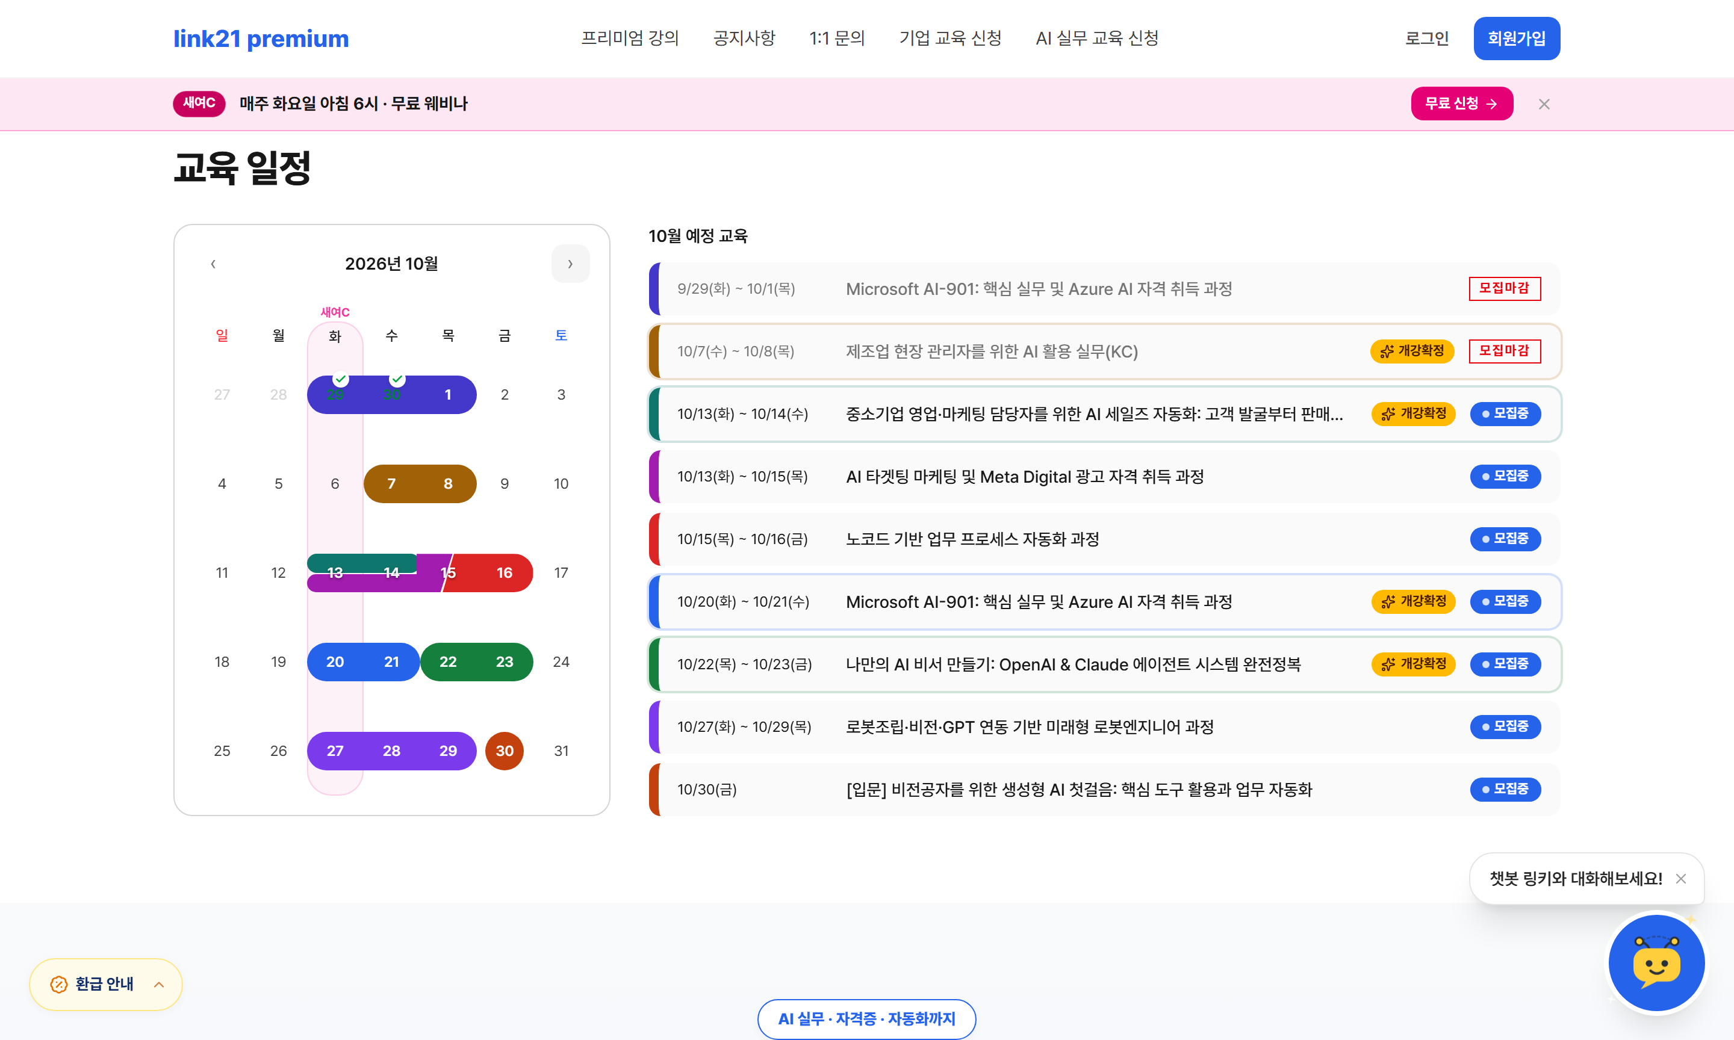Select October 7 on the calendar

coord(391,483)
